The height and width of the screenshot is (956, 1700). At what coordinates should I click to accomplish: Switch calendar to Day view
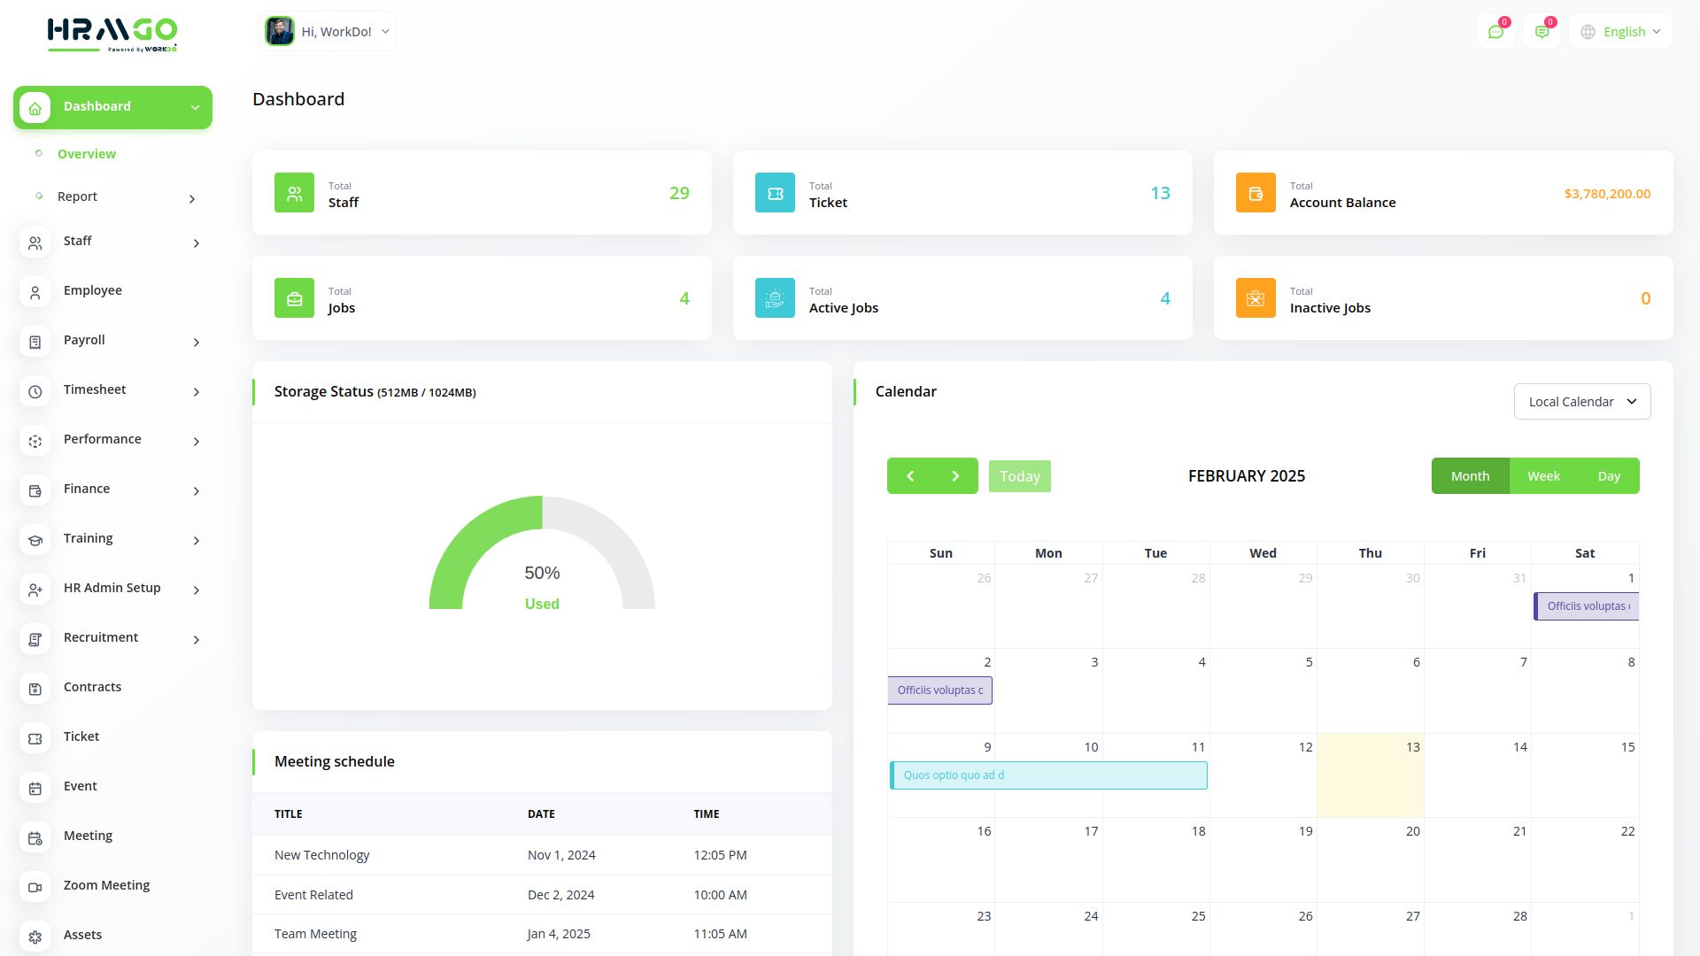1609,475
